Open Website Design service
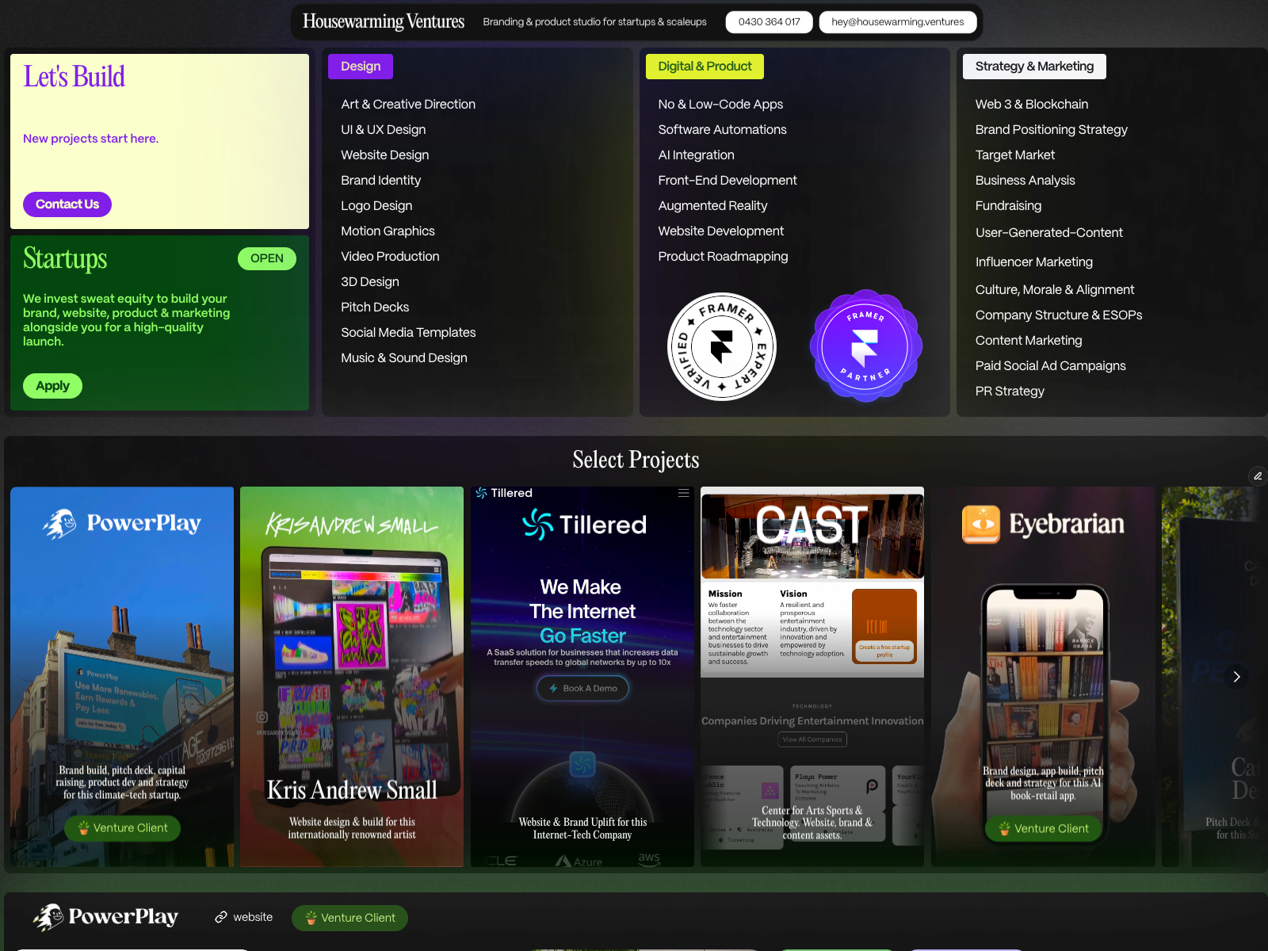This screenshot has width=1268, height=951. tap(385, 155)
